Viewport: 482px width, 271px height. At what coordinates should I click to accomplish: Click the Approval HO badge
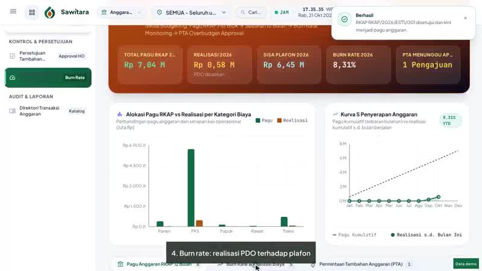(x=72, y=56)
